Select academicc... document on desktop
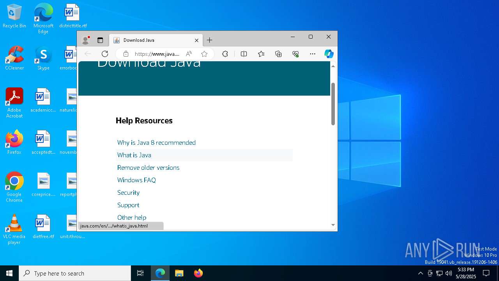 coord(43,101)
